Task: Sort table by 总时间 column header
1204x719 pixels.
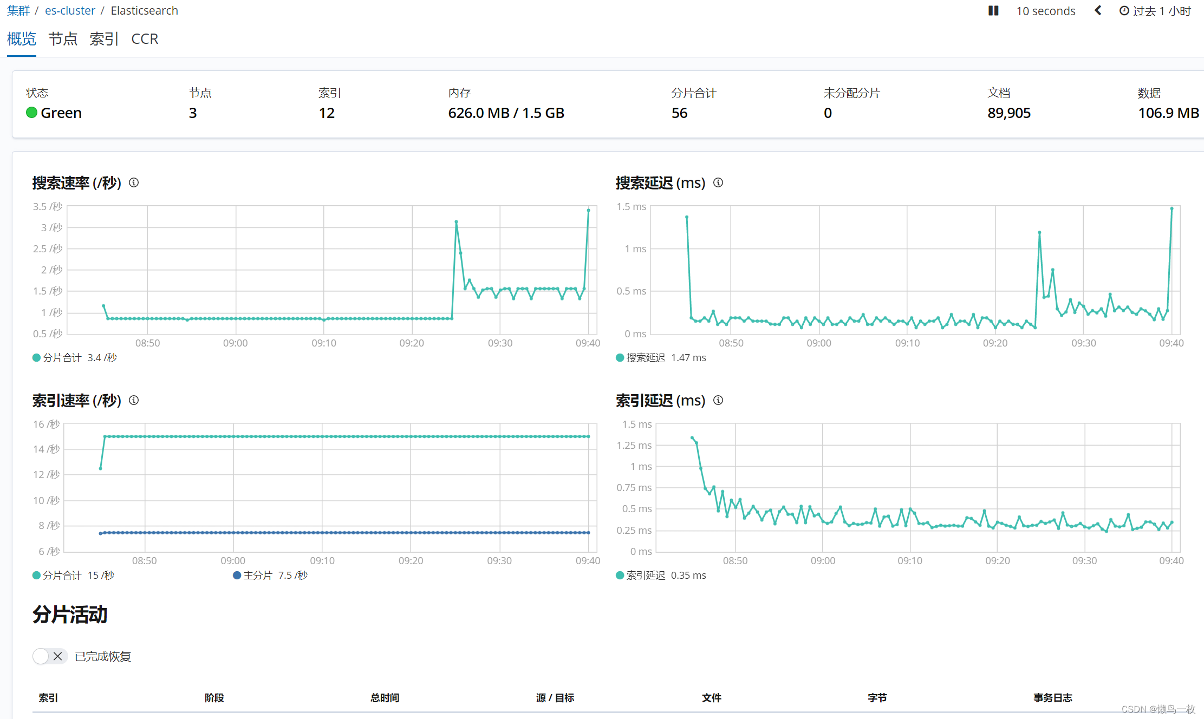Action: (385, 698)
